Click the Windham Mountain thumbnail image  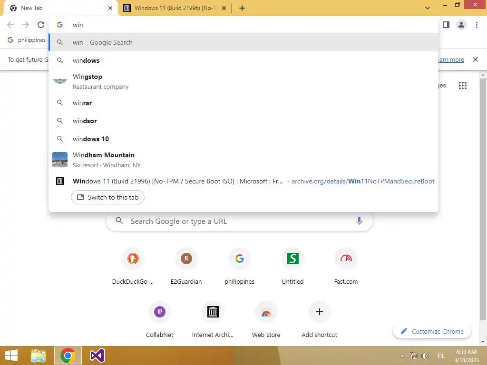60,160
